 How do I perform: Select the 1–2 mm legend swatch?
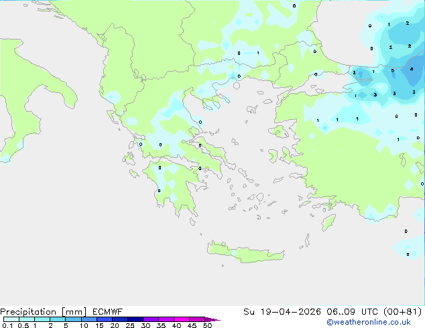[x=42, y=319]
